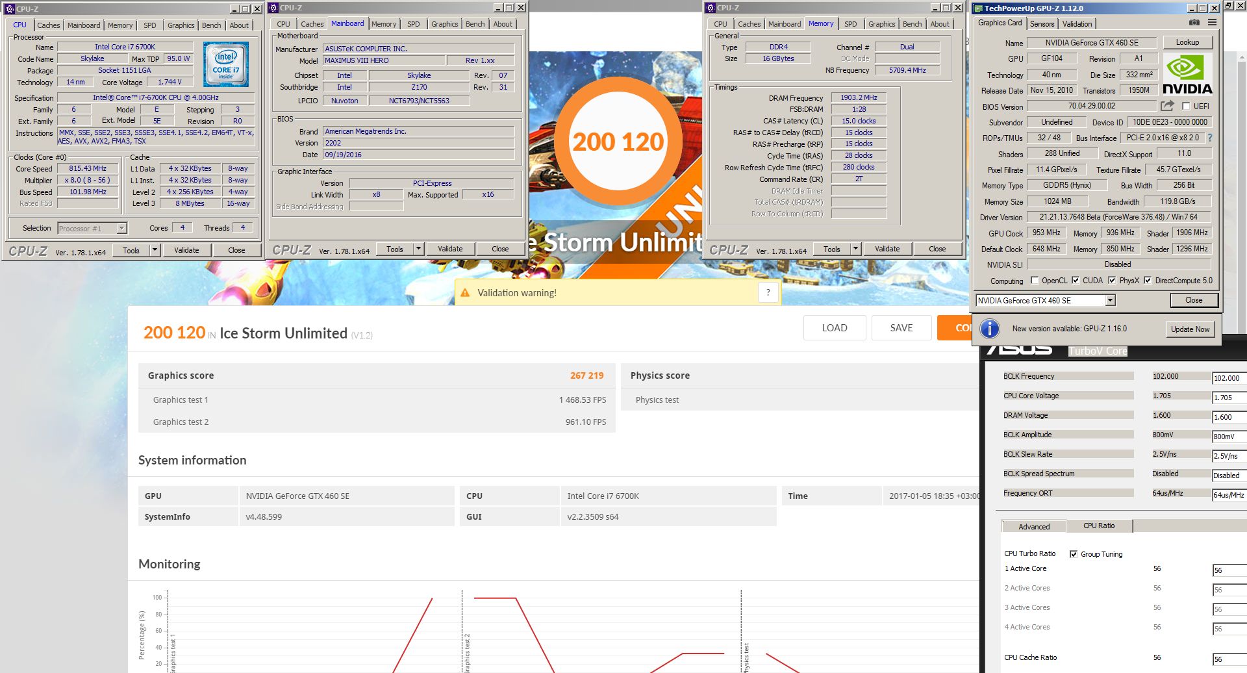The image size is (1247, 673).
Task: Click the DRAM Frequency value 1903.2 MHz
Action: (x=859, y=97)
